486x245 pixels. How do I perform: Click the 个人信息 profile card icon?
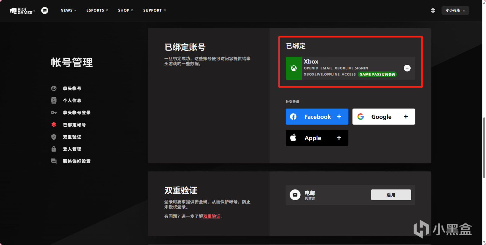pos(54,101)
